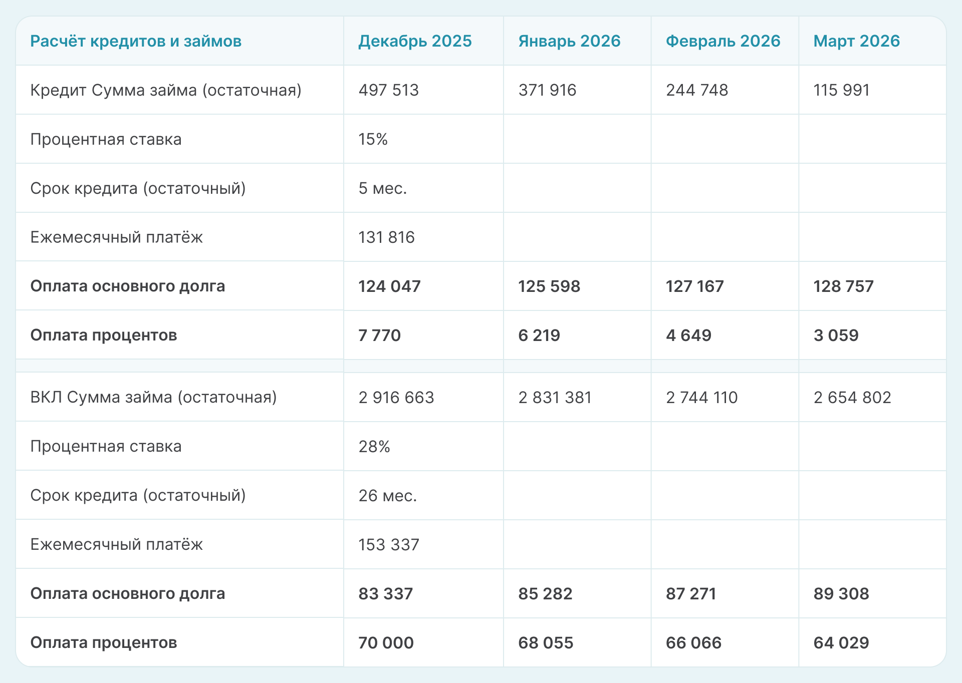Select the Январь 2026 column header
The image size is (962, 683).
pos(569,41)
